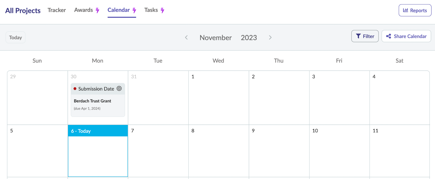Image resolution: width=435 pixels, height=179 pixels.
Task: Click the lightning bolt next to Awards
Action: (x=97, y=10)
